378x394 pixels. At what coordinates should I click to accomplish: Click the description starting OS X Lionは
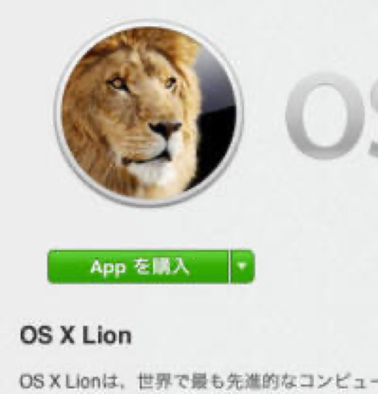(199, 382)
